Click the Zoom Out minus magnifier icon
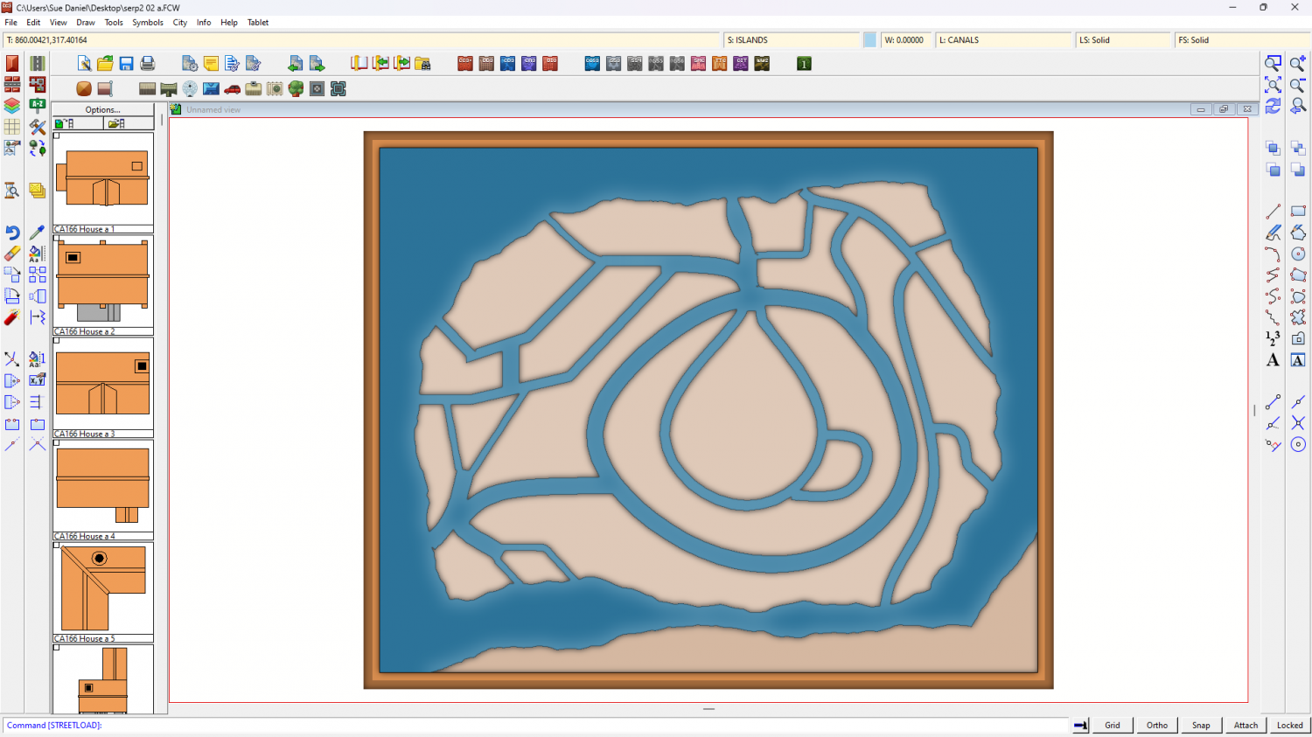 pos(1298,85)
